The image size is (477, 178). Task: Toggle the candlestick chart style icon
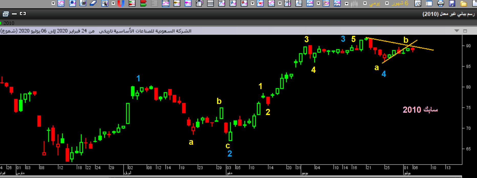(354, 3)
